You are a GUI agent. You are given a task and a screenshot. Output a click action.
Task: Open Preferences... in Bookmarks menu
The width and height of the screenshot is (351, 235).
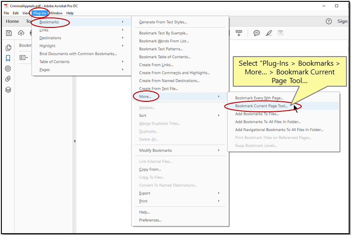pyautogui.click(x=150, y=220)
